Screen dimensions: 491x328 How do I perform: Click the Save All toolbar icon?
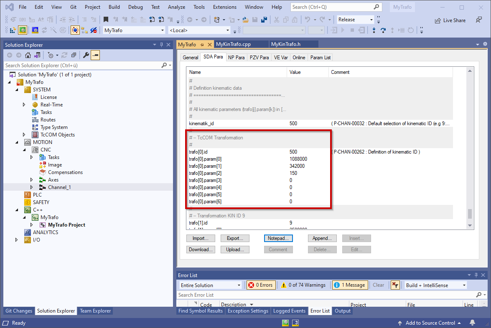coord(264,20)
